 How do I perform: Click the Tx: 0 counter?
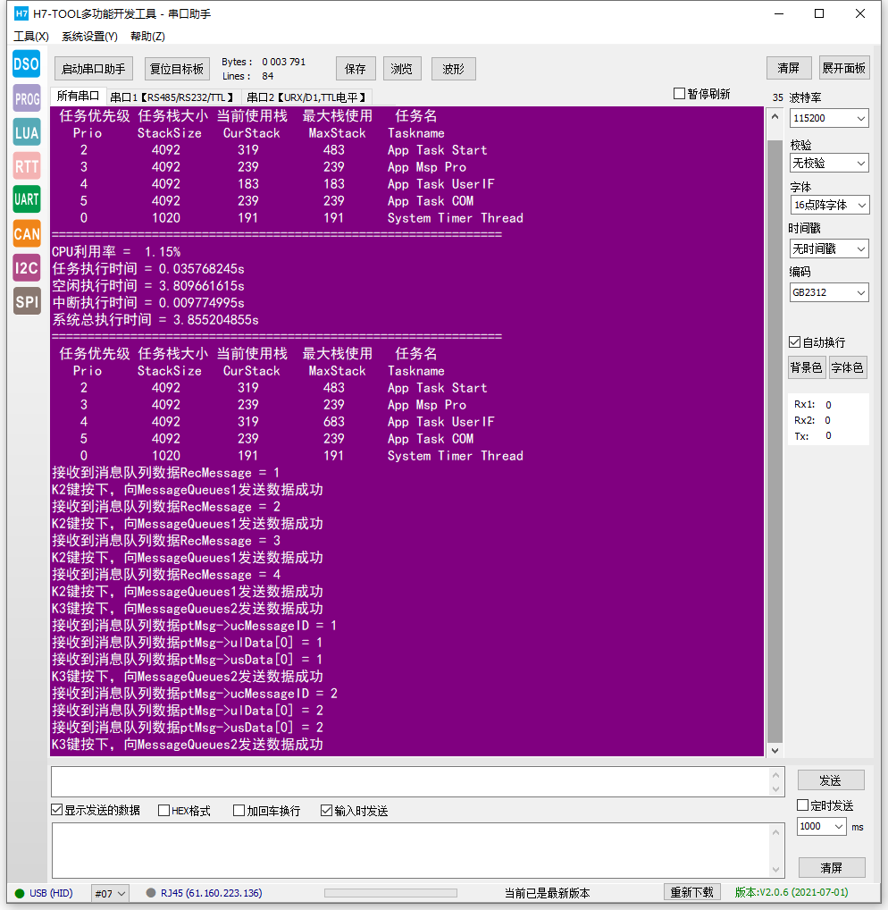pyautogui.click(x=813, y=436)
